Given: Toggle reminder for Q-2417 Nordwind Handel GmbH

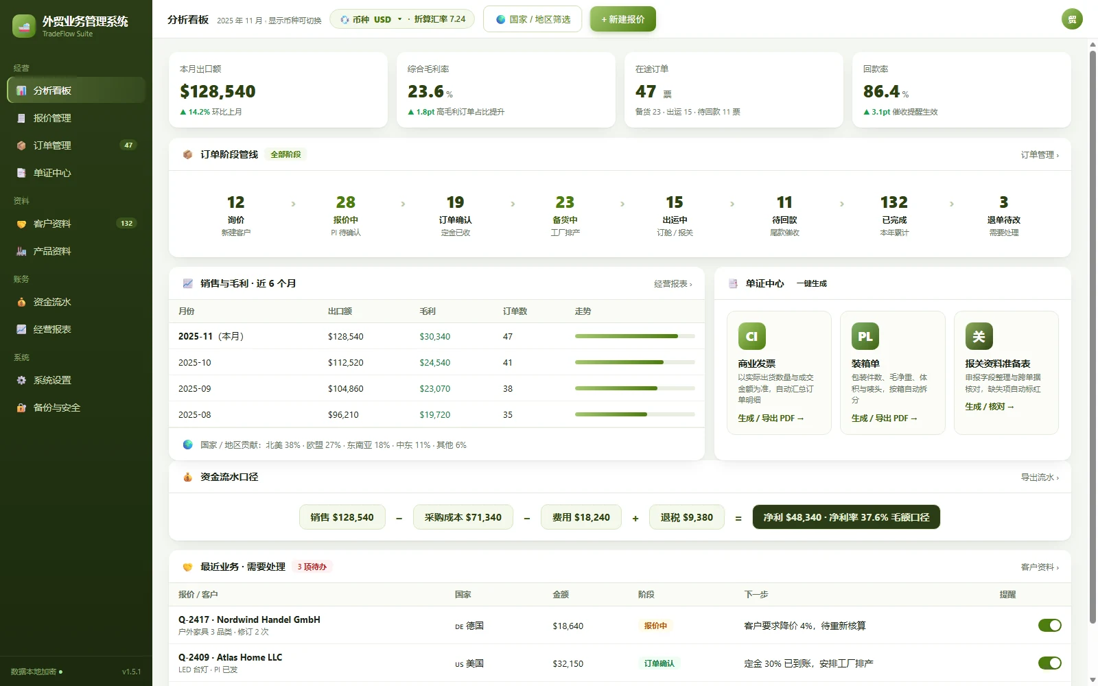Looking at the screenshot, I should [x=1049, y=626].
